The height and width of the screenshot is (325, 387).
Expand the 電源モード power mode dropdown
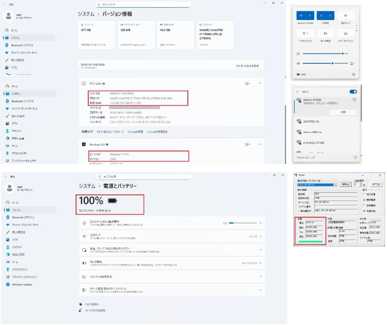(260, 236)
